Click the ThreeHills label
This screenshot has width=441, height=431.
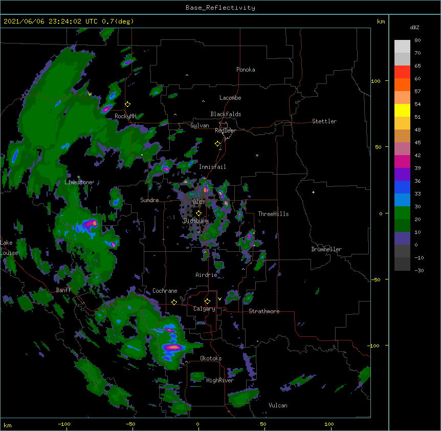point(273,214)
